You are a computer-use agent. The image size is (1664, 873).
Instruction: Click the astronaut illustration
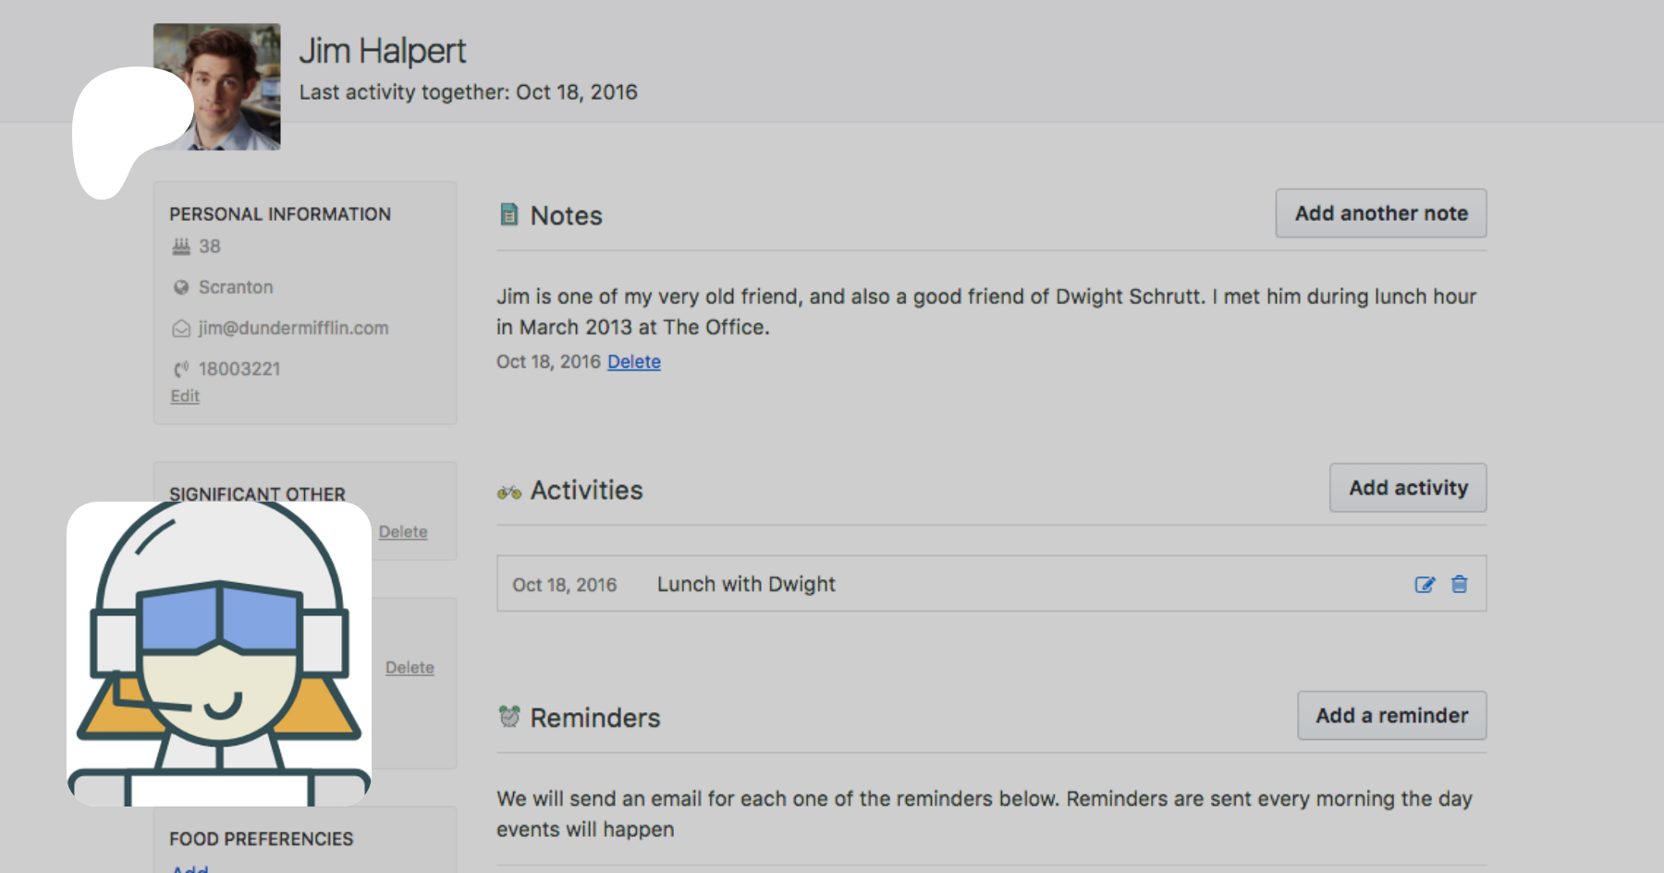pos(219,653)
